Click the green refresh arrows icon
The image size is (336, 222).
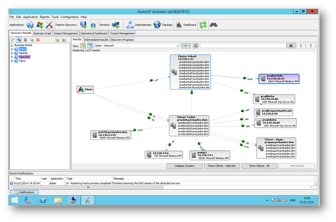[203, 25]
